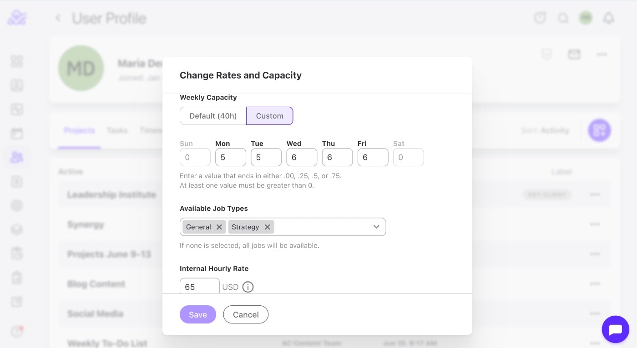Open the timer clock icon in header

[540, 18]
